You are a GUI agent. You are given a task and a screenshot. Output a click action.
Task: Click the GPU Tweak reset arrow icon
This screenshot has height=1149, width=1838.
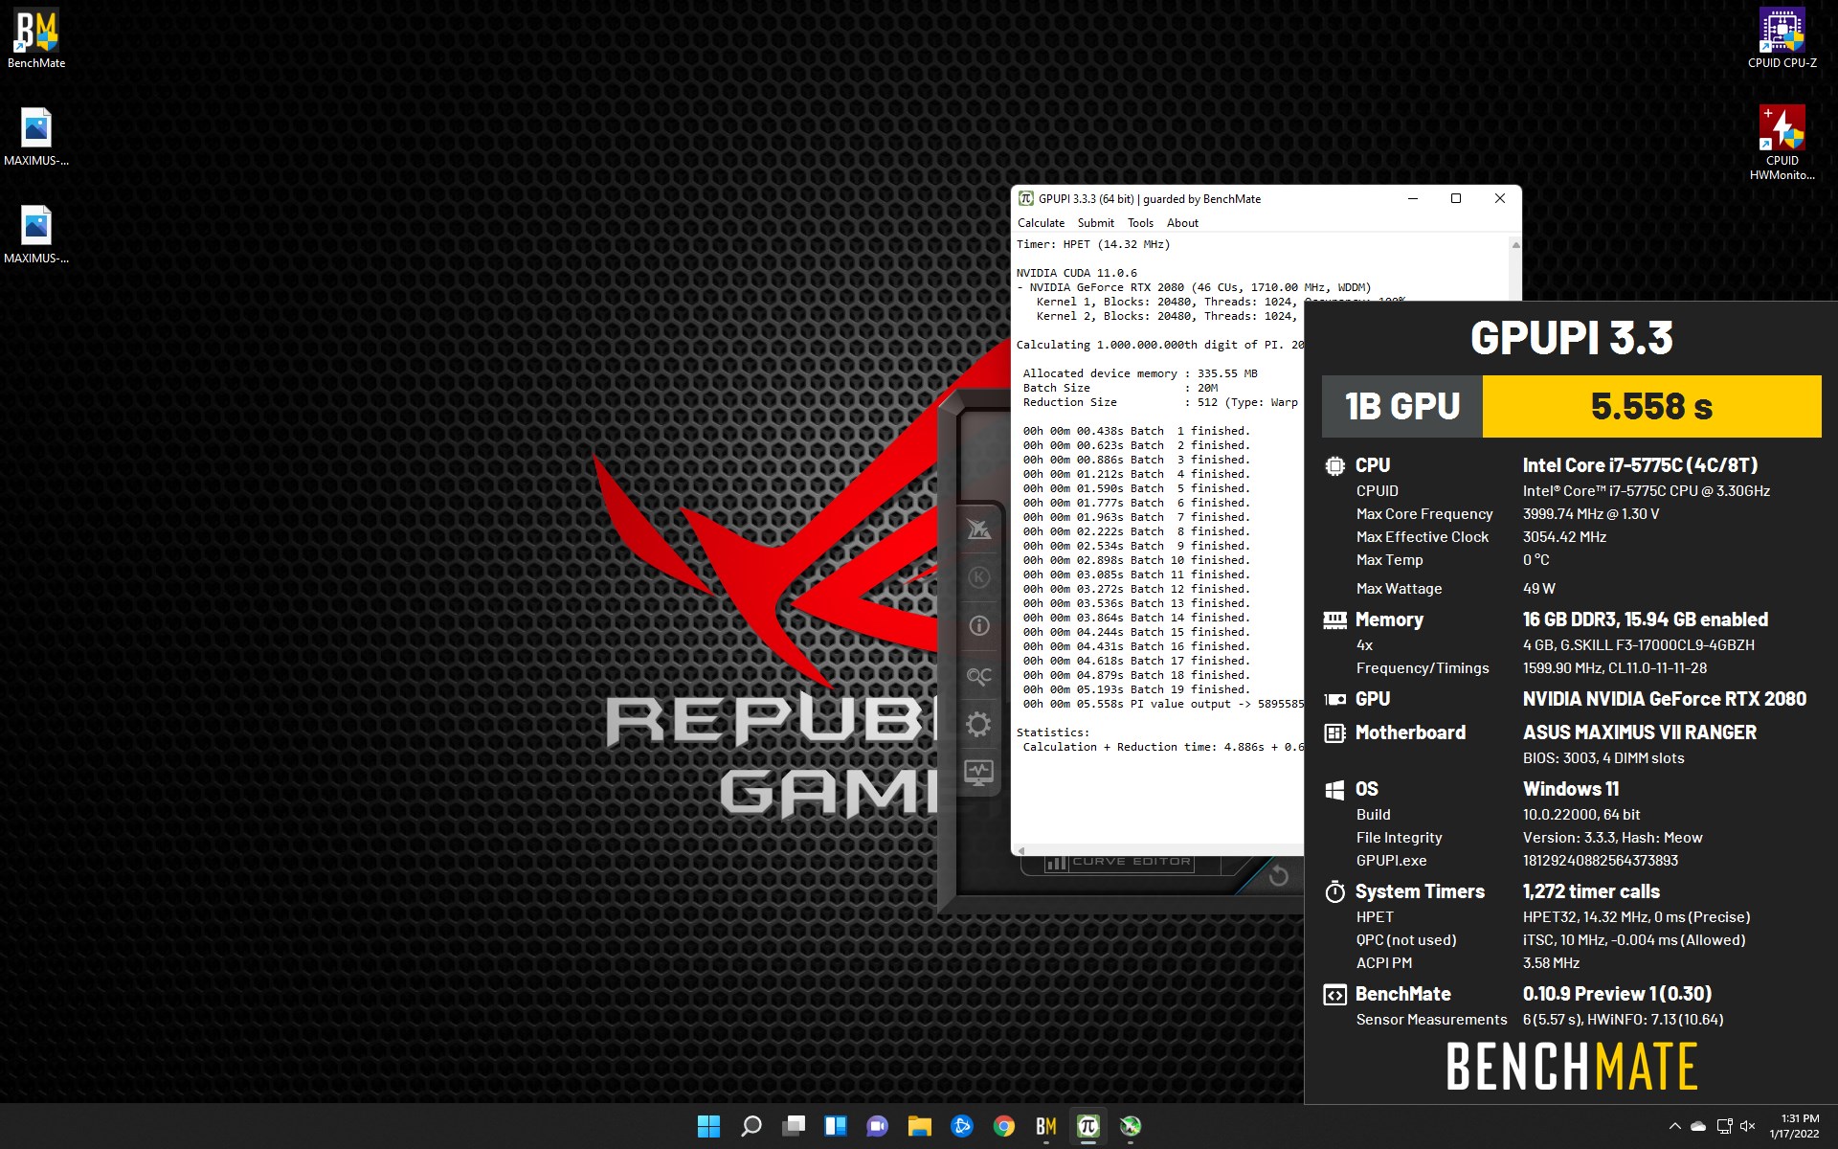pos(1278,875)
